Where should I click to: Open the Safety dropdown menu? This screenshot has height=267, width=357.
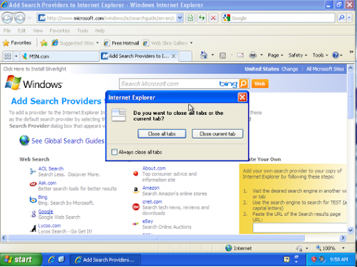pos(298,55)
